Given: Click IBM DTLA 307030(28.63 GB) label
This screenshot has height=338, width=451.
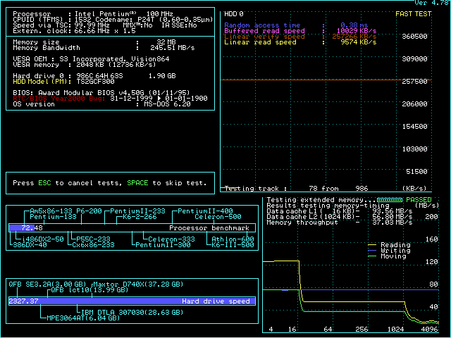Looking at the screenshot, I should [x=132, y=313].
